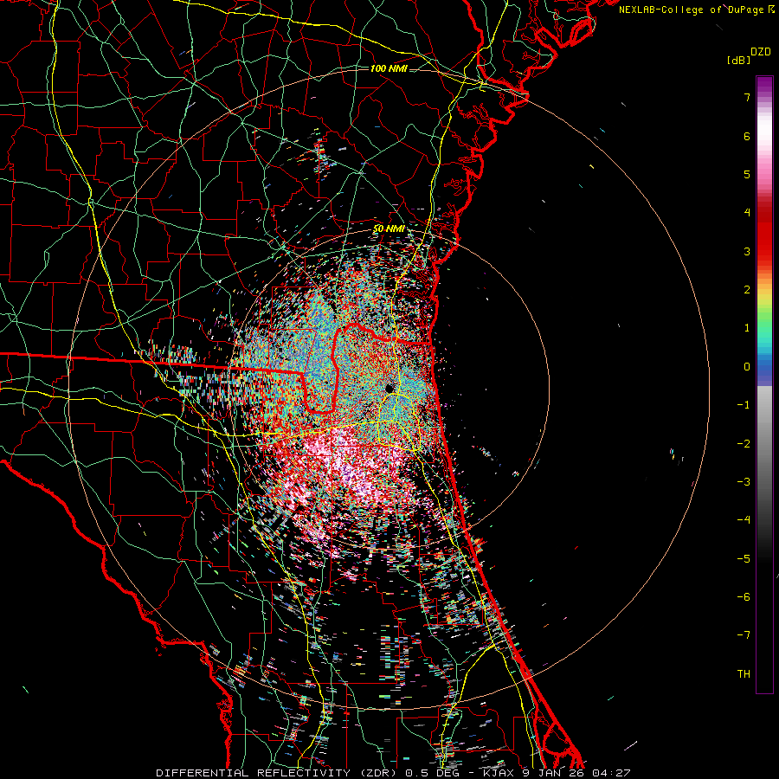Click the 50 NMI range ring label
This screenshot has width=779, height=779.
[389, 229]
